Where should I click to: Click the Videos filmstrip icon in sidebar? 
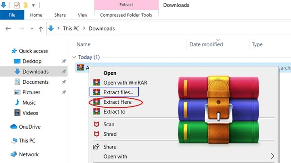point(17,113)
